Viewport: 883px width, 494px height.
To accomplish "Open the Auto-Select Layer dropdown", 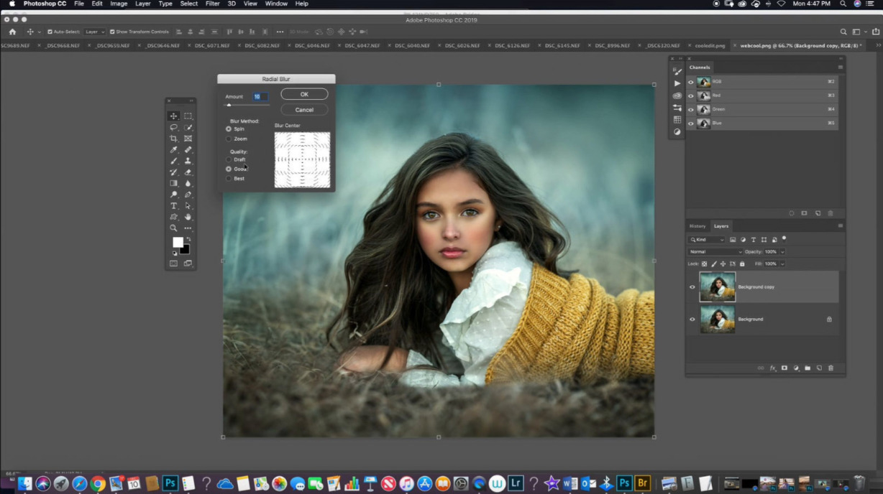I will (94, 32).
